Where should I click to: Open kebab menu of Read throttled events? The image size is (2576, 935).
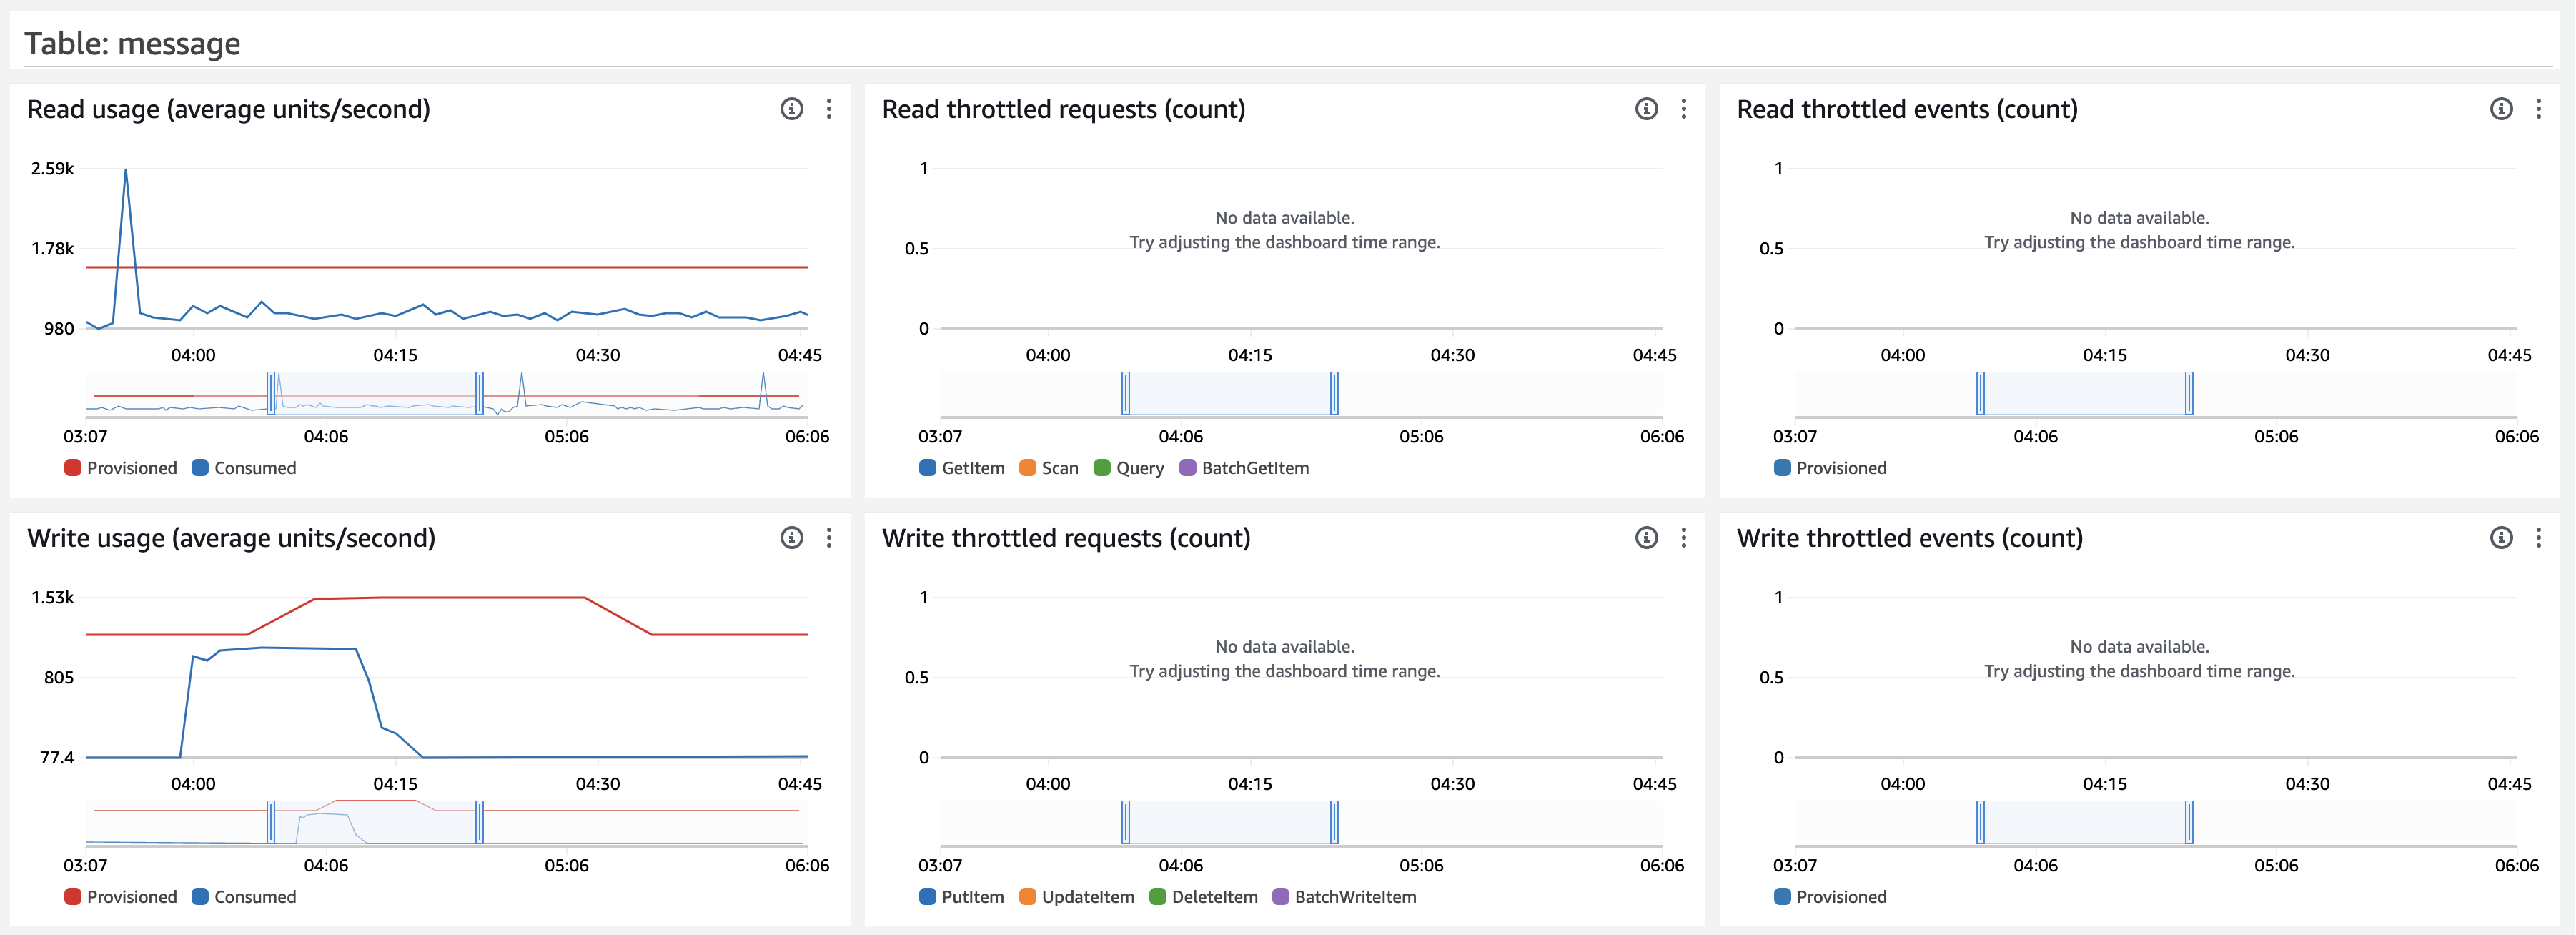pos(2539,109)
